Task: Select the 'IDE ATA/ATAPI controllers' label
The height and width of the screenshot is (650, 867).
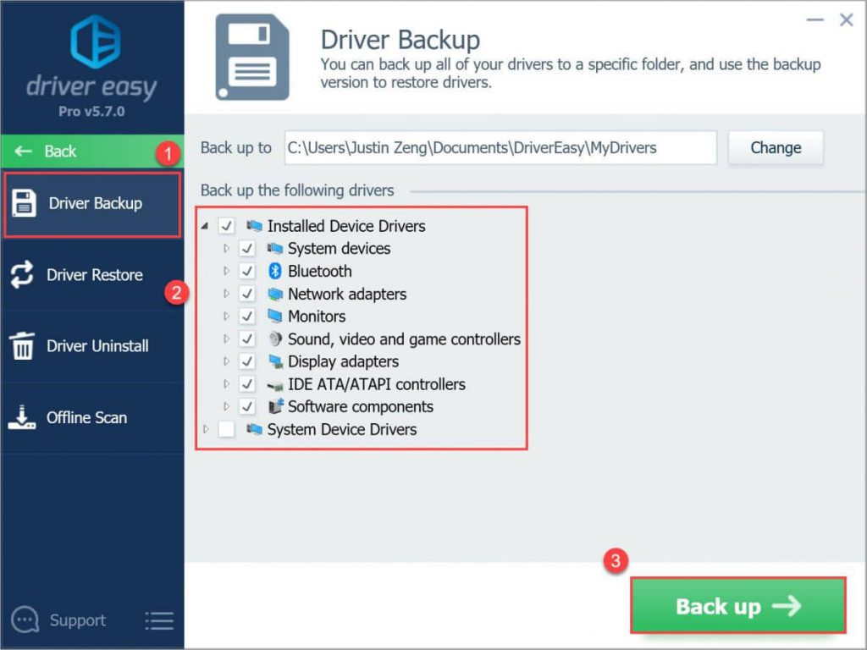Action: pos(377,384)
